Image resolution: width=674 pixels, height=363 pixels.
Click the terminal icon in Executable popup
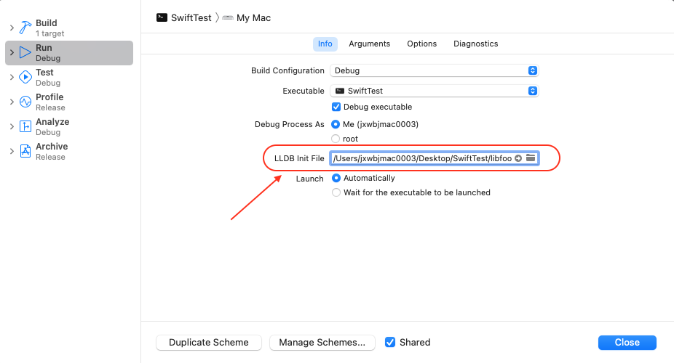click(x=340, y=91)
